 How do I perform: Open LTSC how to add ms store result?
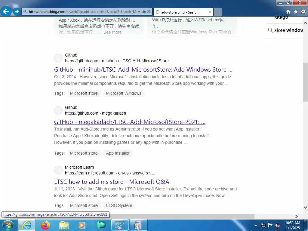pyautogui.click(x=112, y=182)
